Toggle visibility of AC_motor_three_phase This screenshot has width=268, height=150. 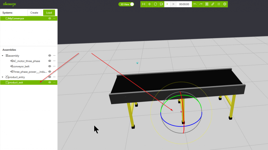[x=49, y=61]
